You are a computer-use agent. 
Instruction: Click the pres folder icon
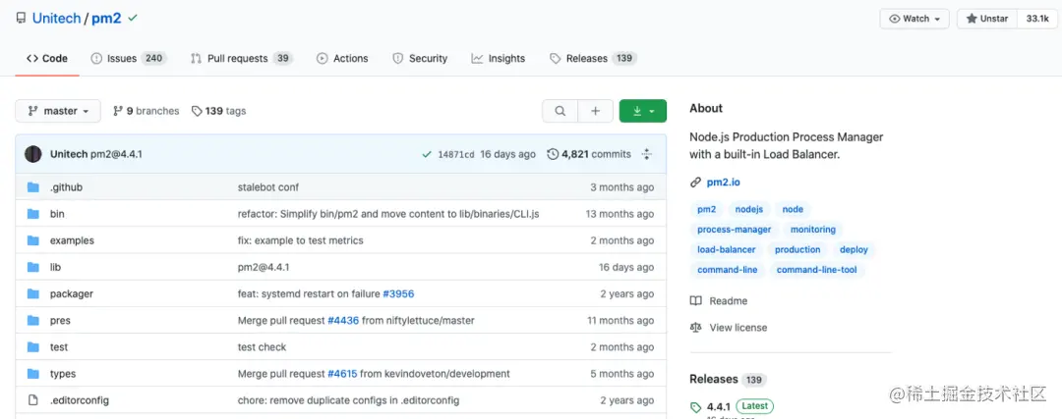pos(33,320)
